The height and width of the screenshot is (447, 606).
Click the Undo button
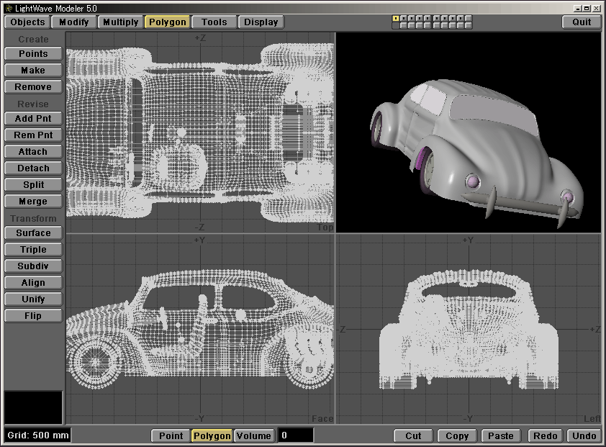click(584, 435)
